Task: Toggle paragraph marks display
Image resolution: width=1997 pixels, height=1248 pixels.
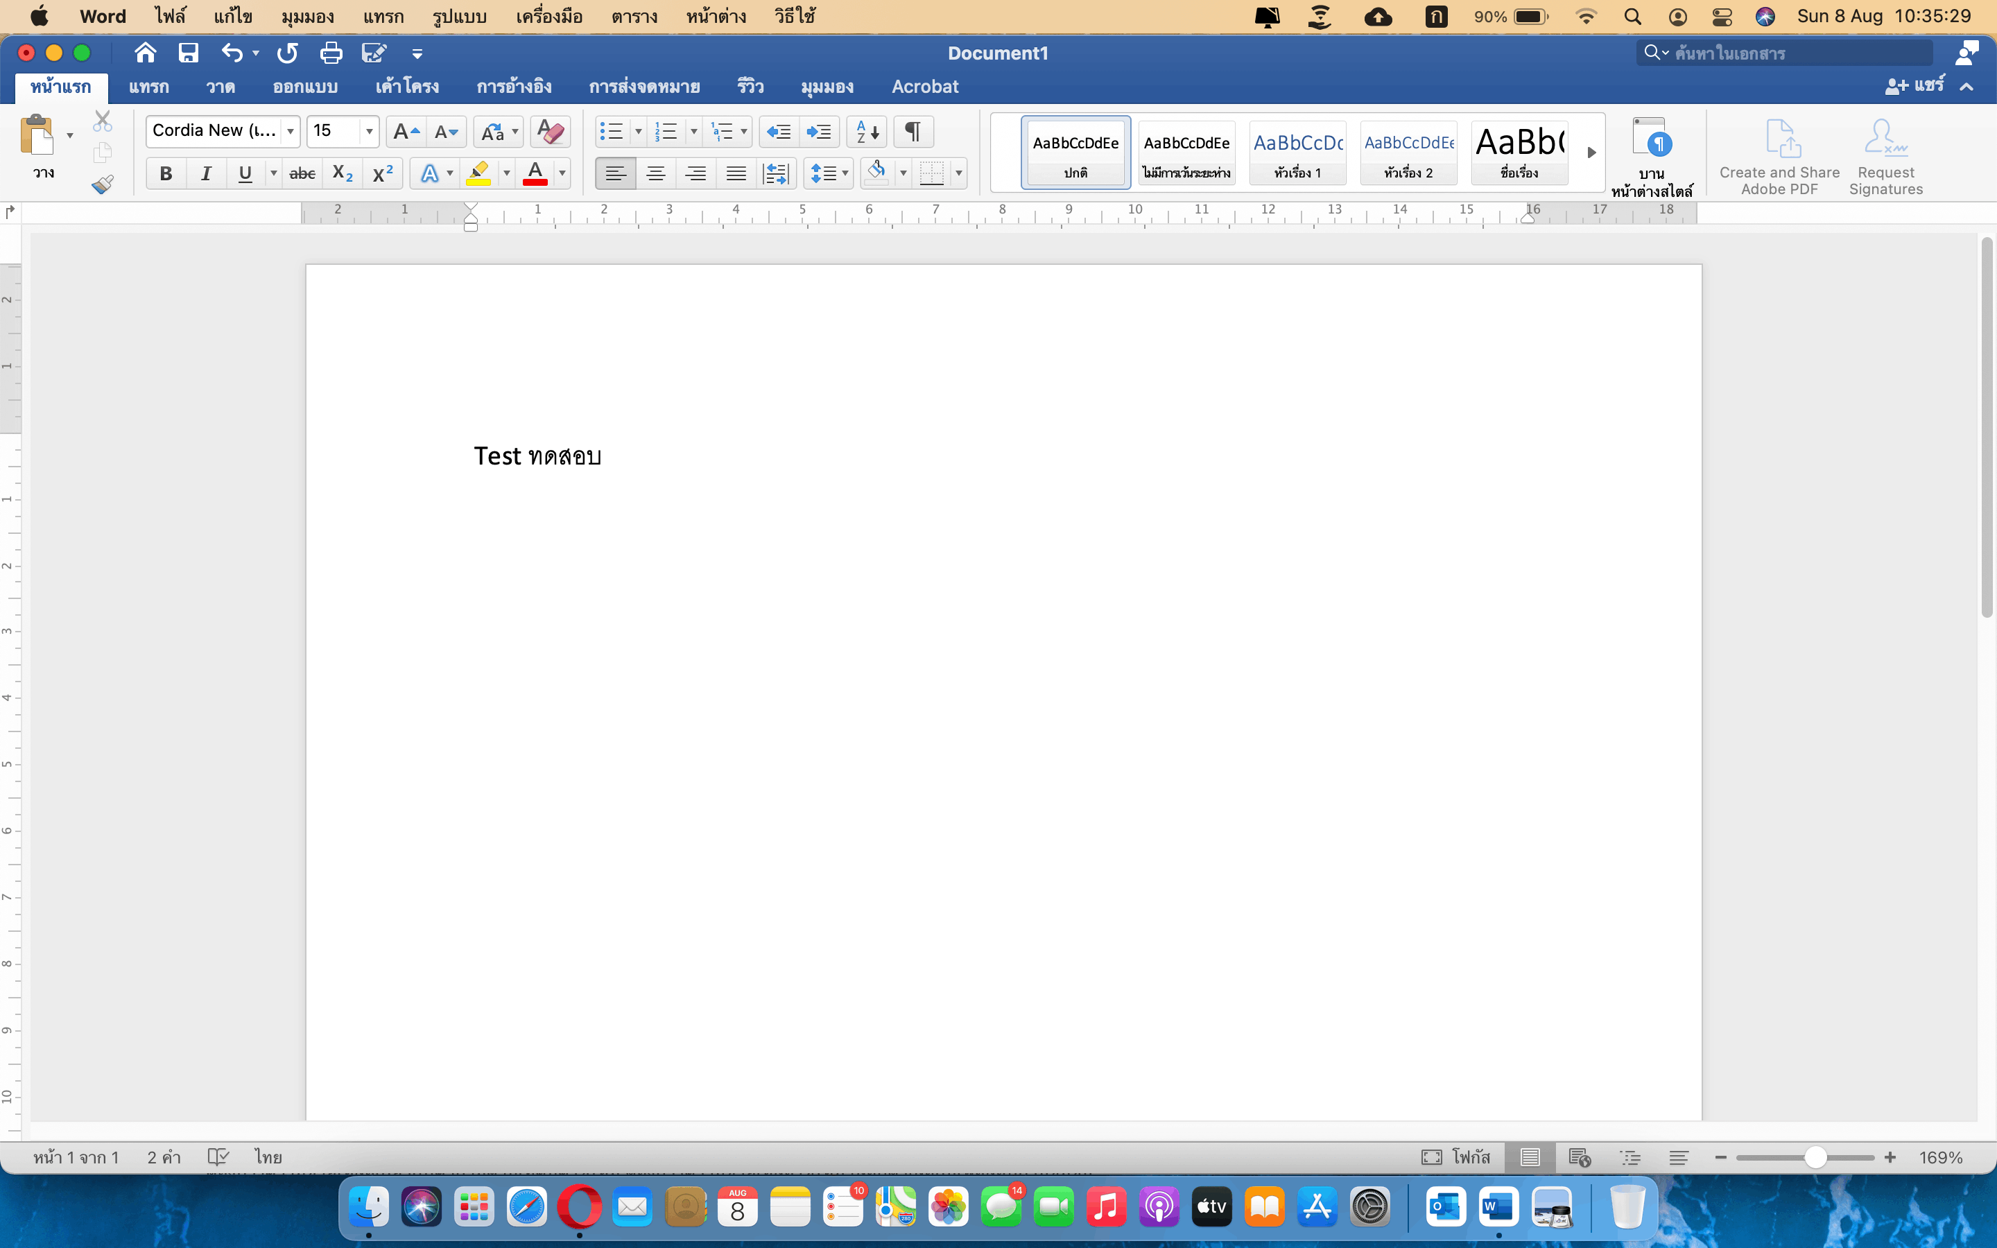Action: pyautogui.click(x=913, y=131)
